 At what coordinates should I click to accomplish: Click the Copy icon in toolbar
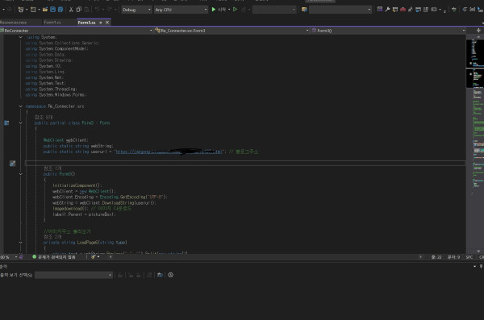tap(79, 10)
